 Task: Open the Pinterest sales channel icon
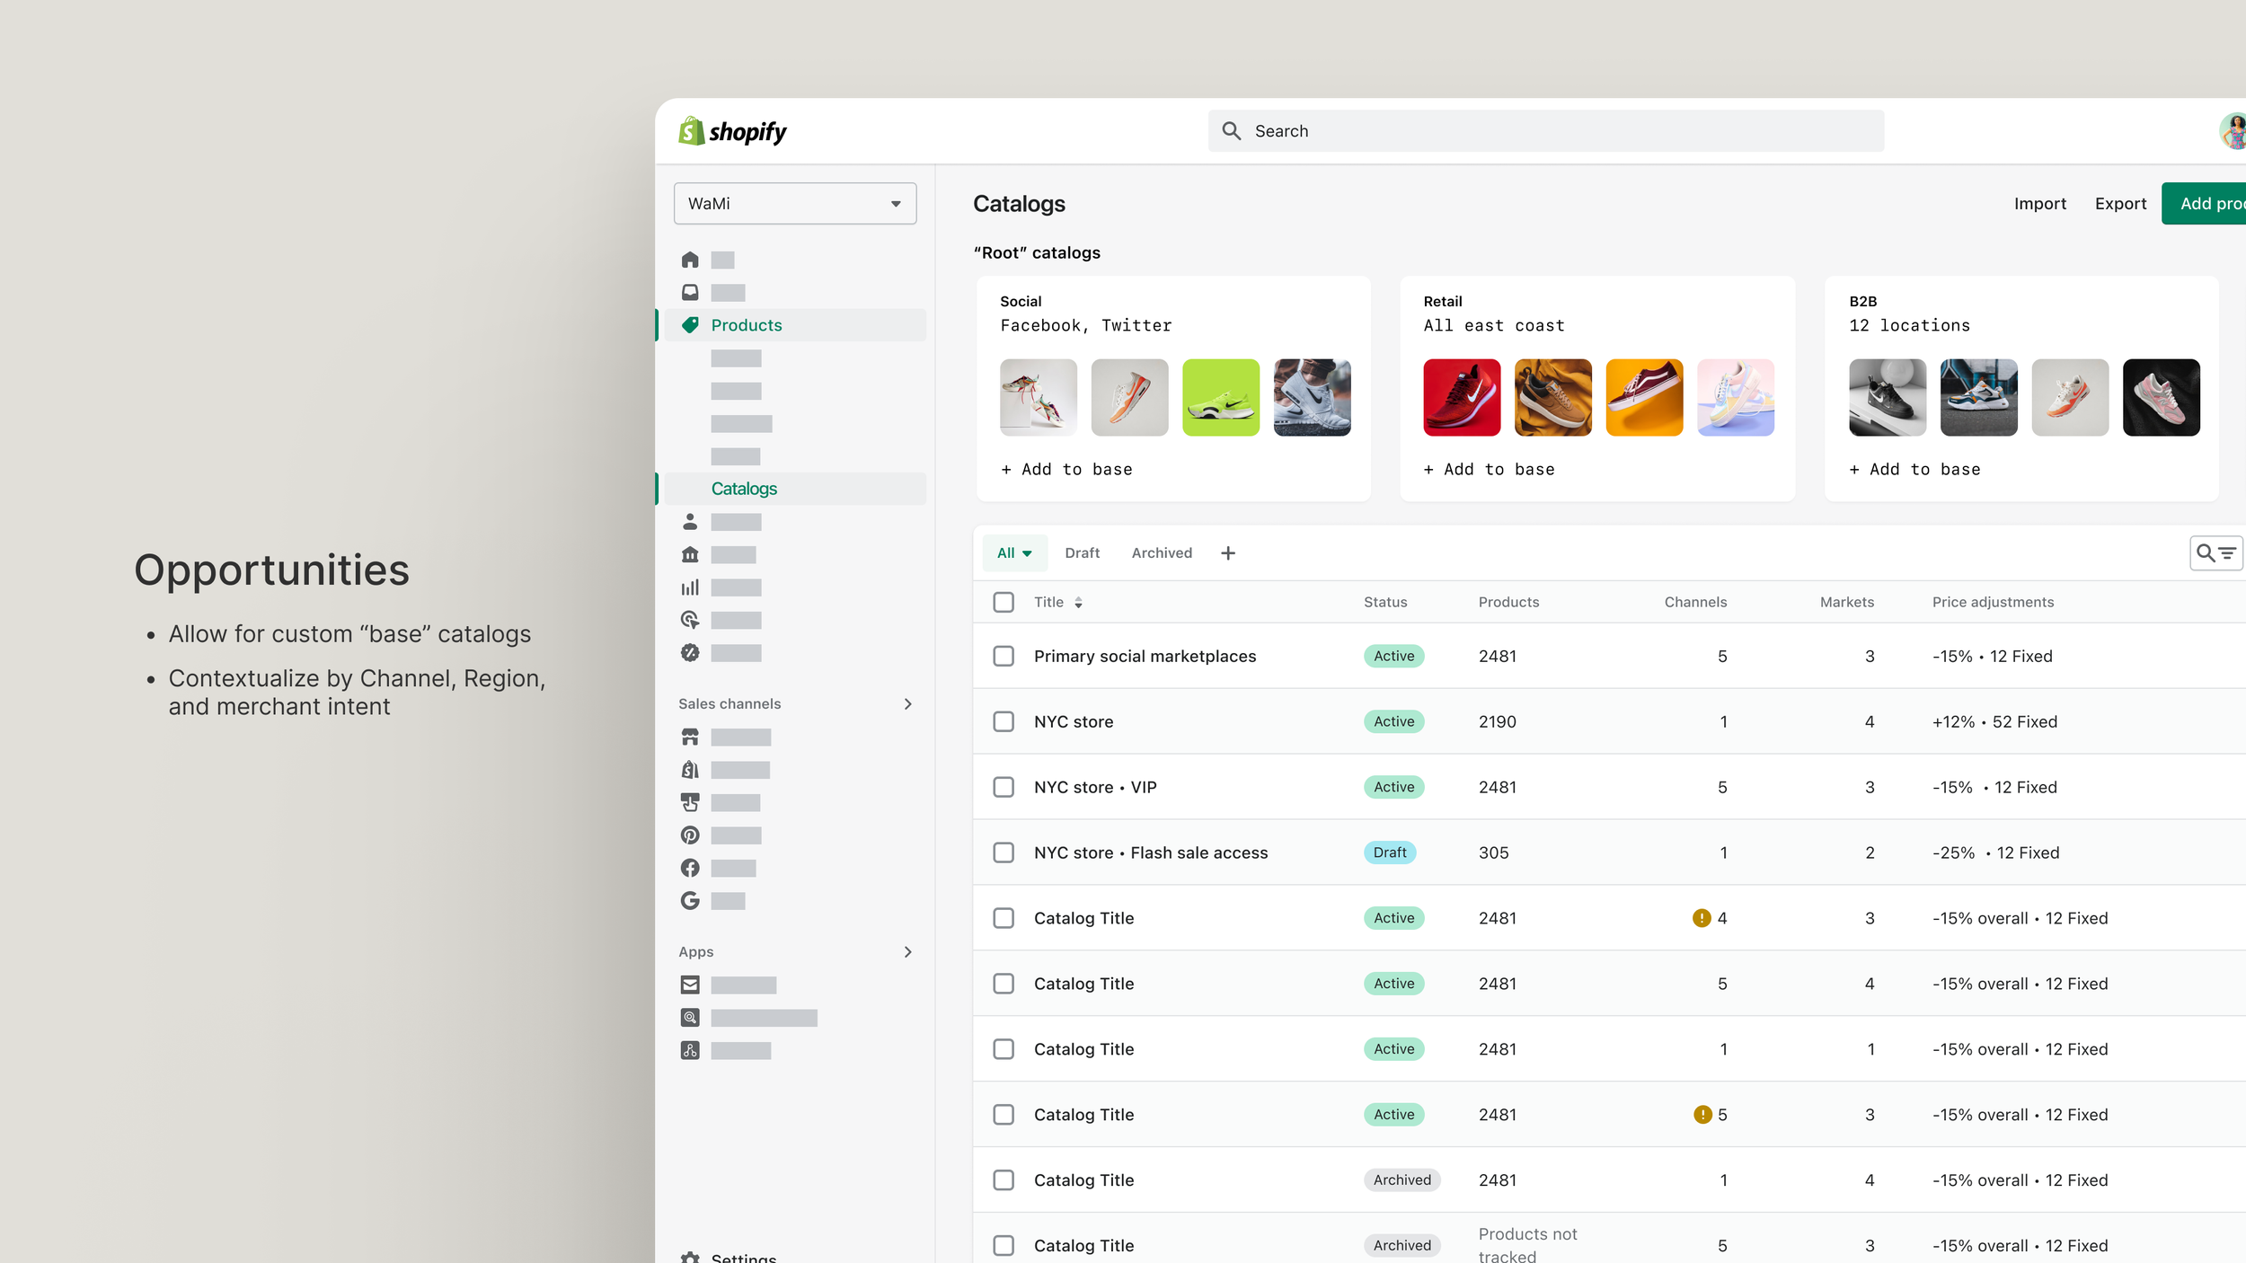point(689,835)
